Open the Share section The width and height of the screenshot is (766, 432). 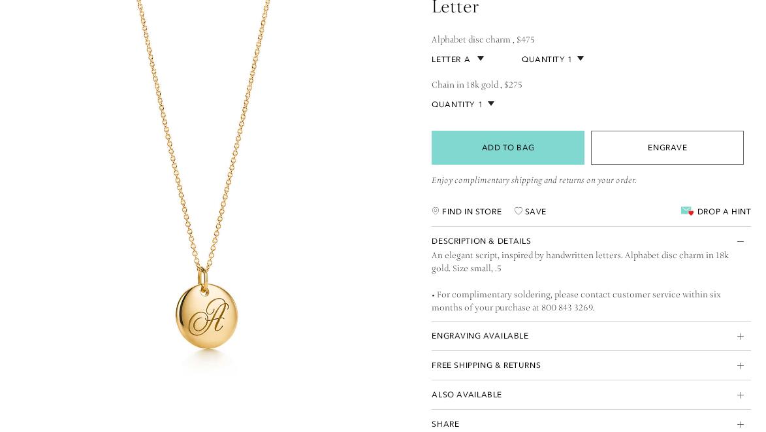[591, 424]
